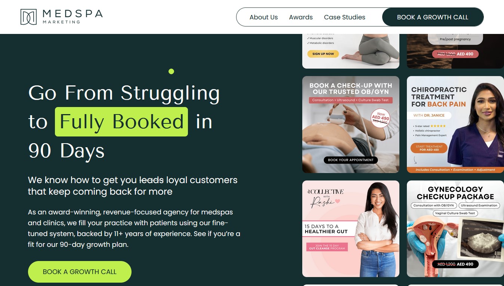This screenshot has width=504, height=286.
Task: Open the Case Studies menu item
Action: pos(344,17)
